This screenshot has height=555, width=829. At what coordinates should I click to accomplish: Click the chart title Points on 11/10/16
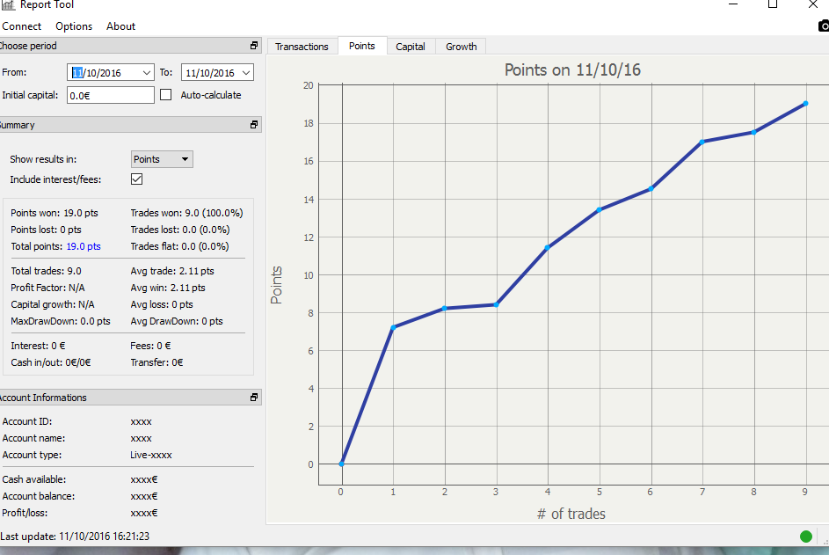[x=572, y=69]
